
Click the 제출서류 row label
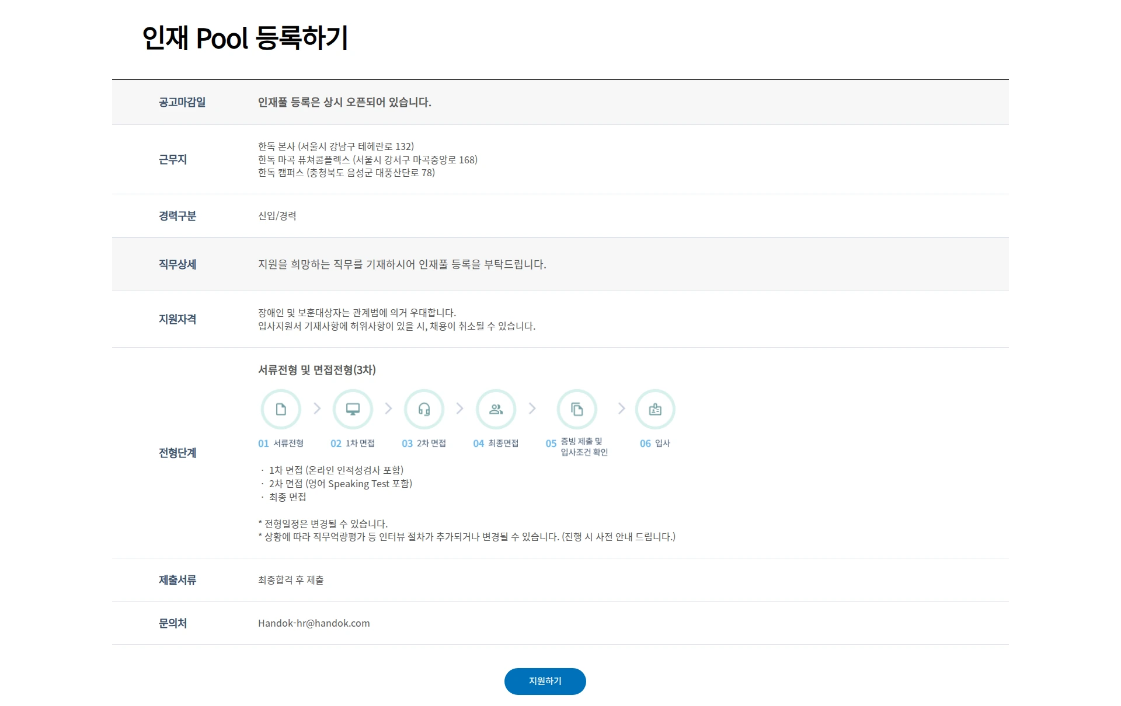pyautogui.click(x=177, y=580)
